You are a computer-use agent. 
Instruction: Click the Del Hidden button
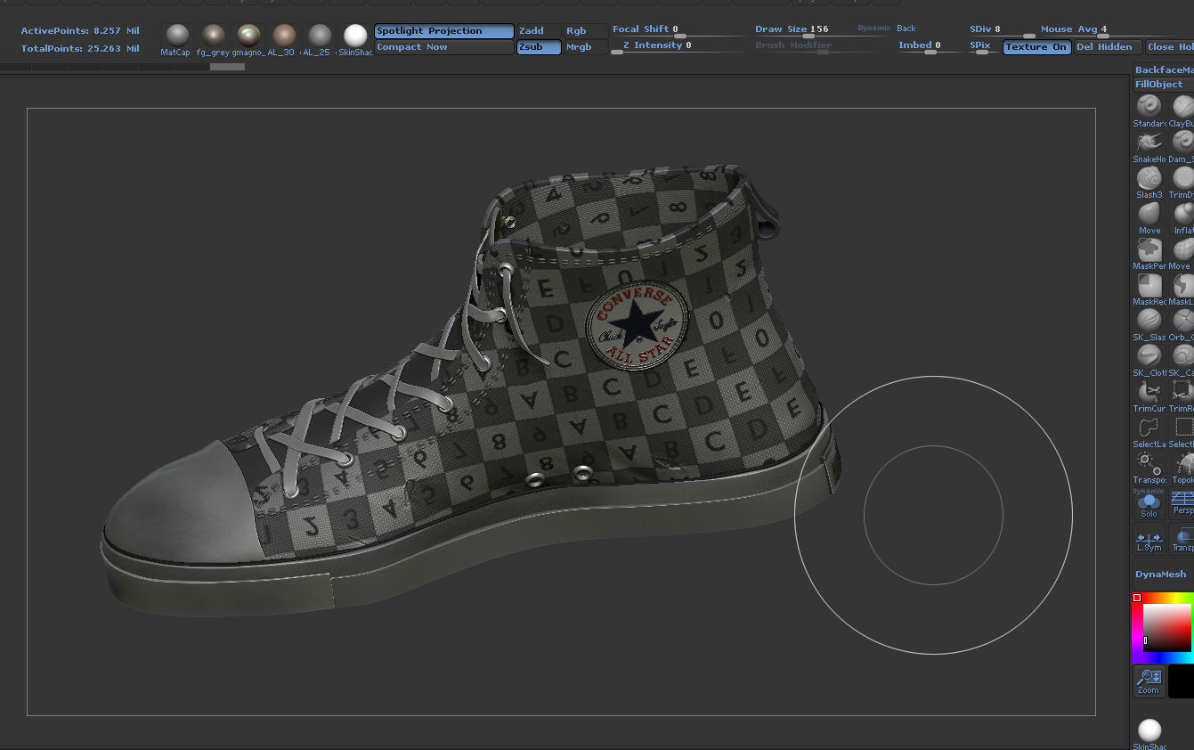[x=1109, y=47]
